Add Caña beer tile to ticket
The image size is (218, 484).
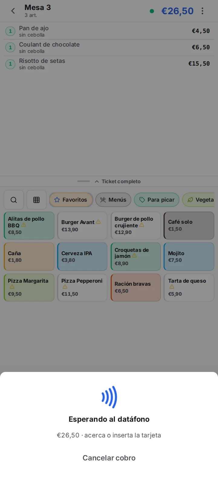(29, 257)
